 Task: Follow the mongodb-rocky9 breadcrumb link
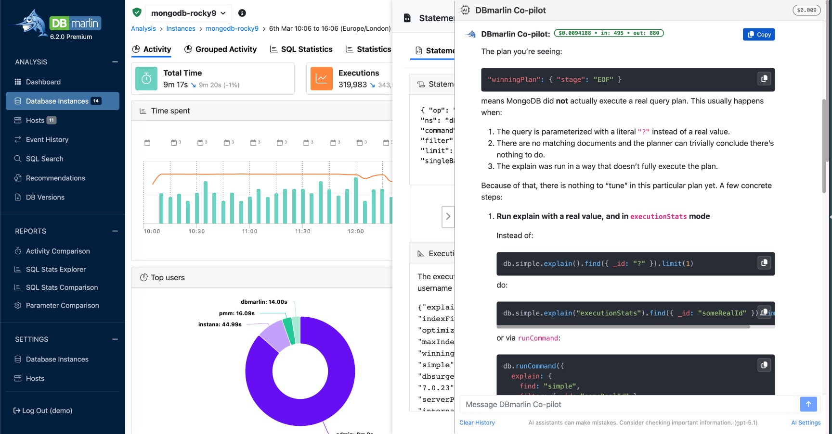click(232, 28)
